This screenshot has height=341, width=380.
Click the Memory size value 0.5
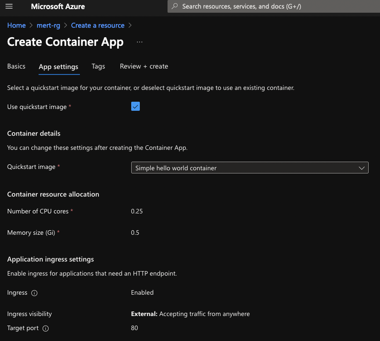(x=135, y=232)
